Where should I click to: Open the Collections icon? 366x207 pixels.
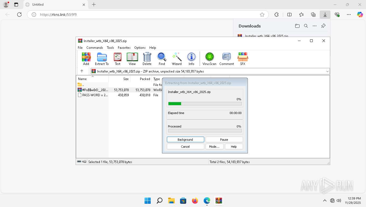point(313,15)
